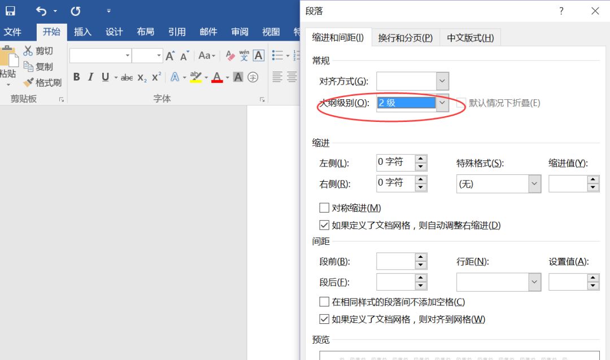Toggle Underline formatting
The image size is (610, 360).
coord(105,77)
